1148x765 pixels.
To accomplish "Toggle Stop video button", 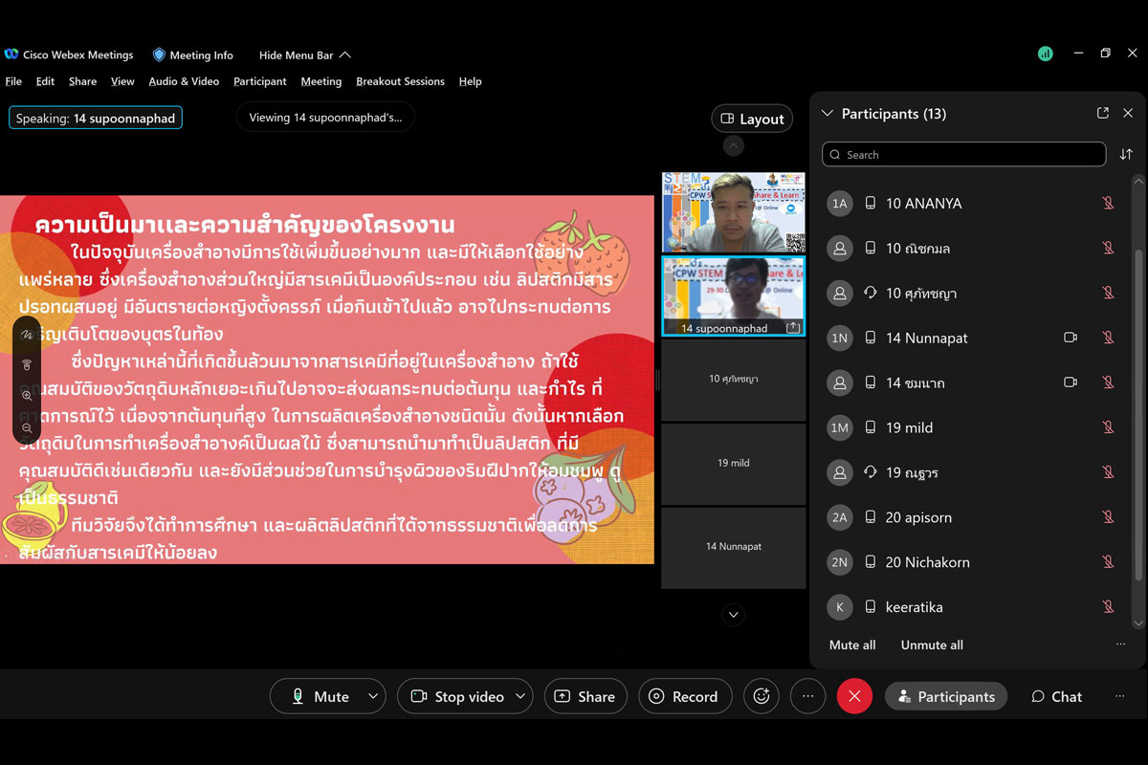I will (x=457, y=696).
